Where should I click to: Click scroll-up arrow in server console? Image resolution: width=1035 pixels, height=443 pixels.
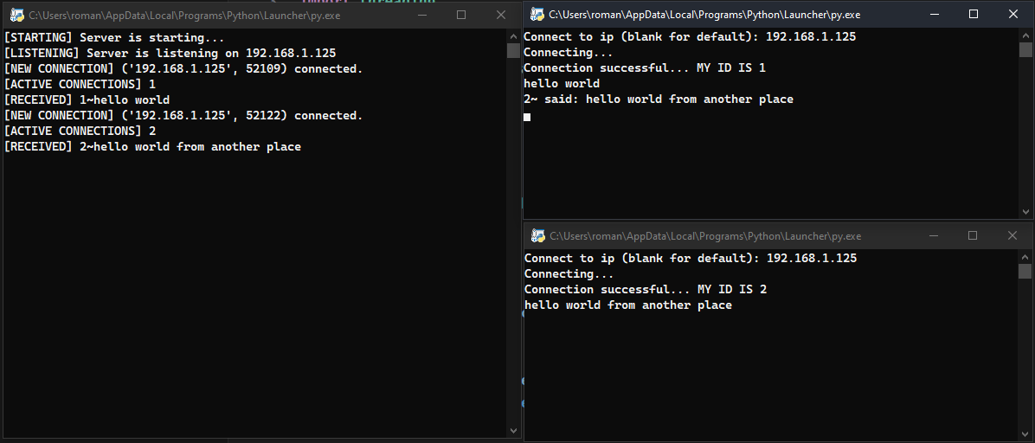pyautogui.click(x=513, y=36)
